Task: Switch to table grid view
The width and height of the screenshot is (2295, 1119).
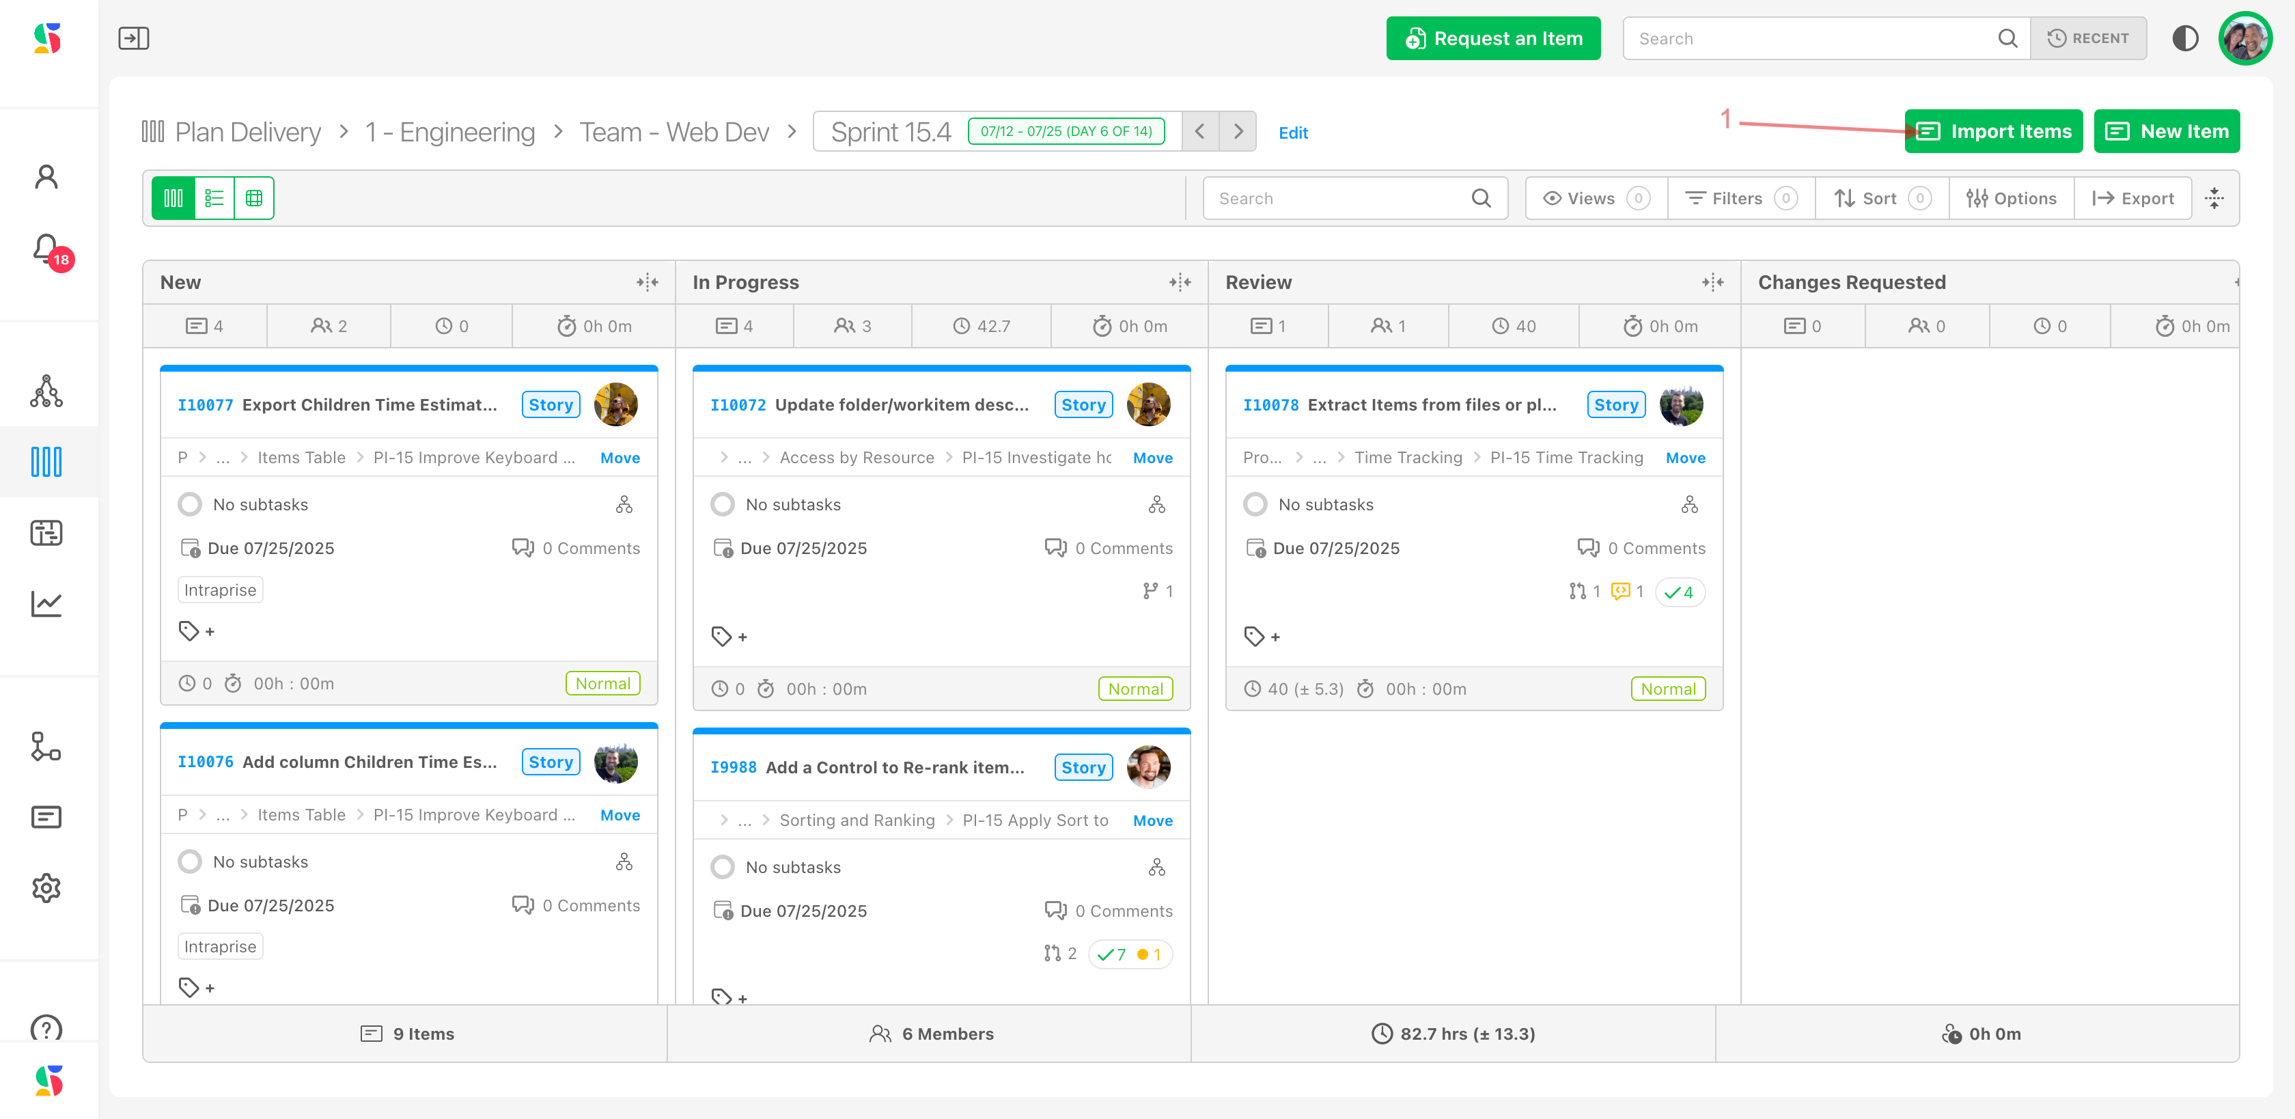Action: point(254,198)
